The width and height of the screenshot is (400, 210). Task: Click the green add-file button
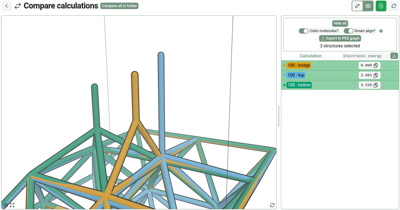381,6
